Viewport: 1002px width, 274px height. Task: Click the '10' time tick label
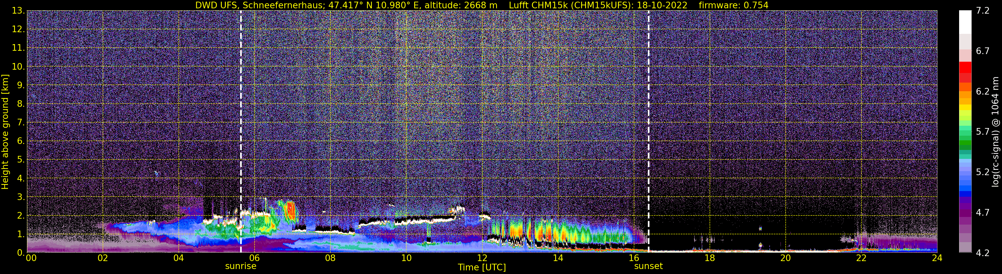[406, 258]
